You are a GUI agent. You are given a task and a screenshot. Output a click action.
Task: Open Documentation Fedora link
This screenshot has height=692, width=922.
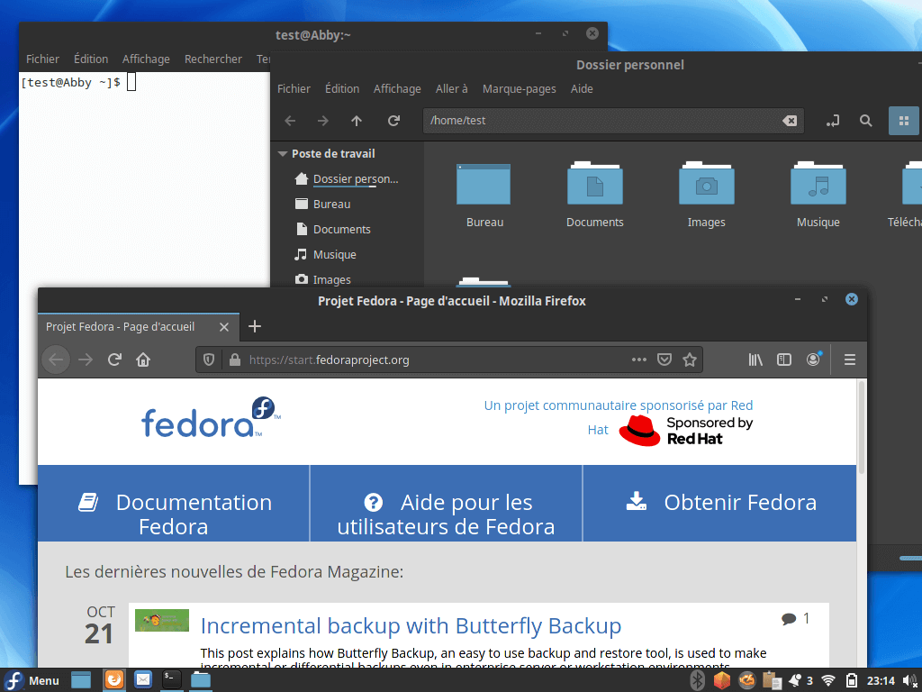(174, 514)
